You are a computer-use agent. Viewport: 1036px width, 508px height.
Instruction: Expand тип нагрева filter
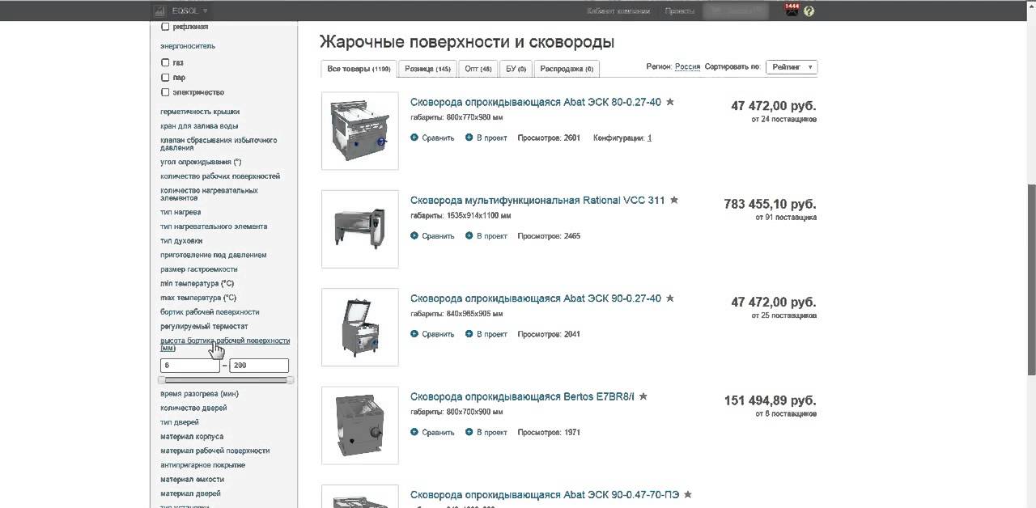[x=180, y=212]
